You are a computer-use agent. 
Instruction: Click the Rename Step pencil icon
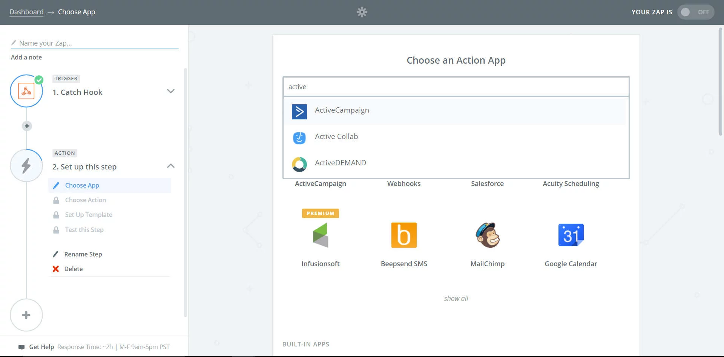(56, 254)
